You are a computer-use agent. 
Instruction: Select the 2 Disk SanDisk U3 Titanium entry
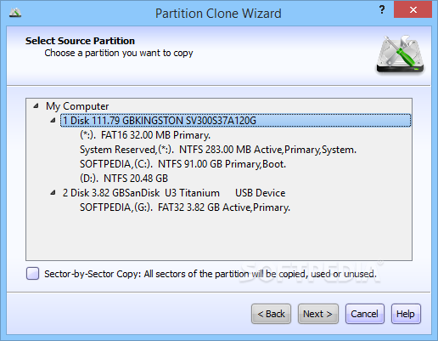[174, 193]
